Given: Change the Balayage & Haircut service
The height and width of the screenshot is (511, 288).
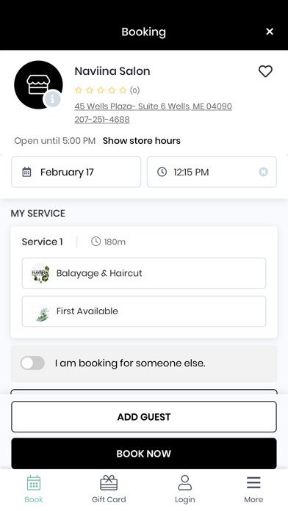Looking at the screenshot, I should click(x=144, y=273).
